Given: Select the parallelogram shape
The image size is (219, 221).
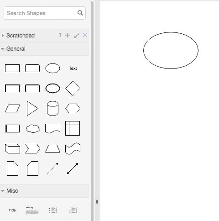Looking at the screenshot, I should click(x=12, y=108).
